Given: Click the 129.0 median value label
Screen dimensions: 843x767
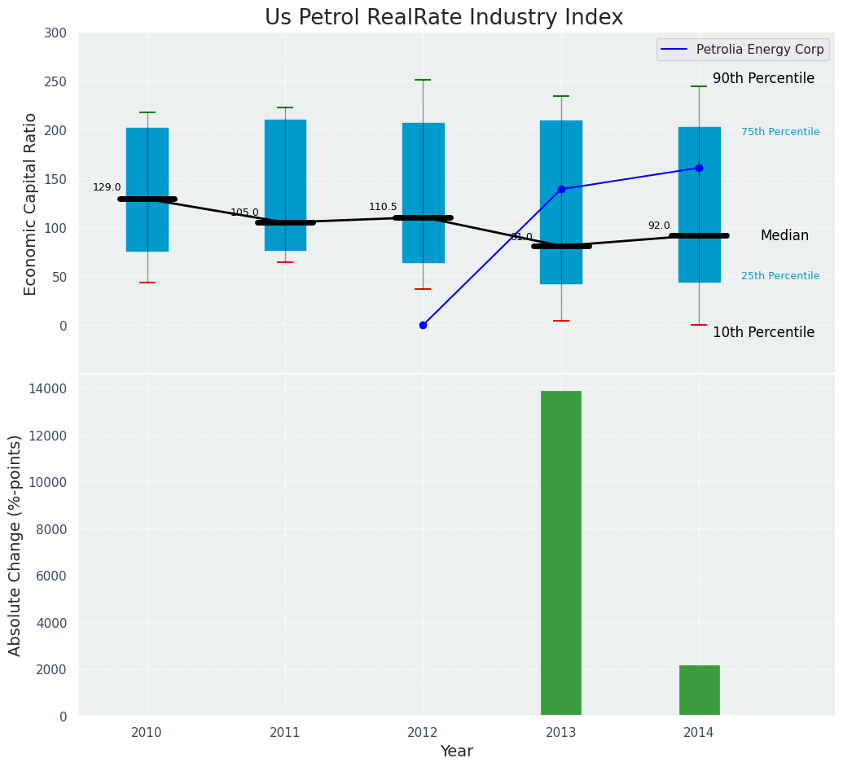Looking at the screenshot, I should (107, 187).
